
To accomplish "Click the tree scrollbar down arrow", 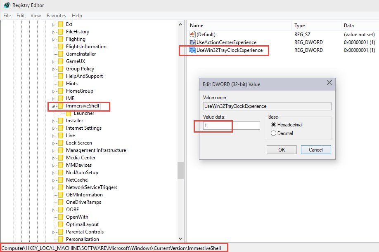I will point(180,239).
